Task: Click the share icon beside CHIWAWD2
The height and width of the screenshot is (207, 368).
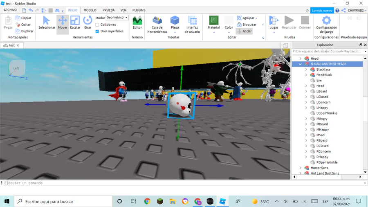Action: coord(343,10)
